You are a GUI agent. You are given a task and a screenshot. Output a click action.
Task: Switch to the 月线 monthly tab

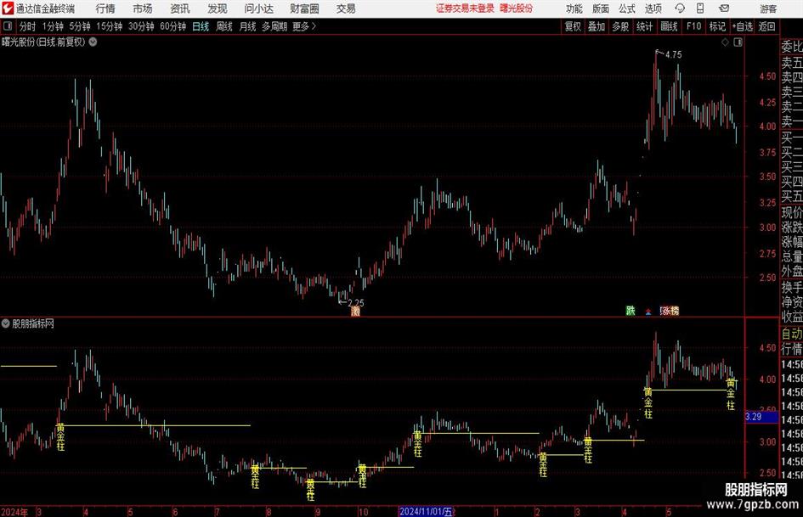pos(247,26)
